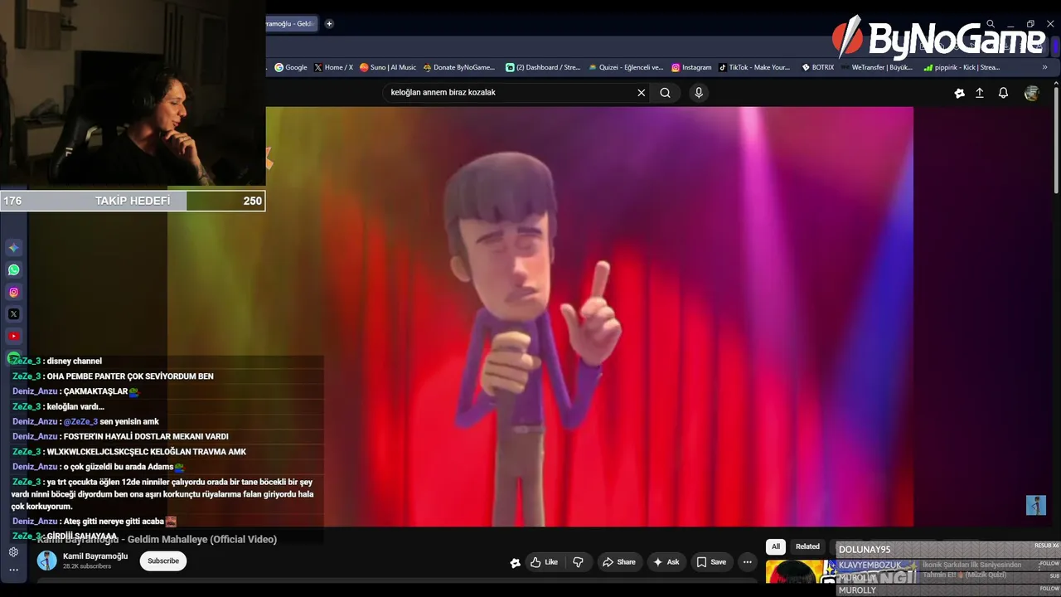Click the small channel watermark on the video
This screenshot has width=1061, height=597.
[x=1036, y=505]
